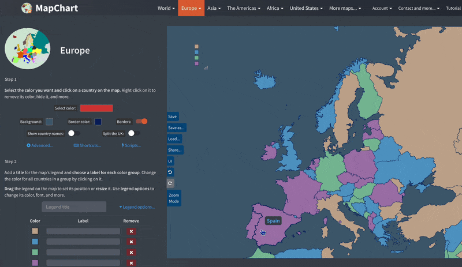Open the Europe maps dropdown

tap(191, 8)
